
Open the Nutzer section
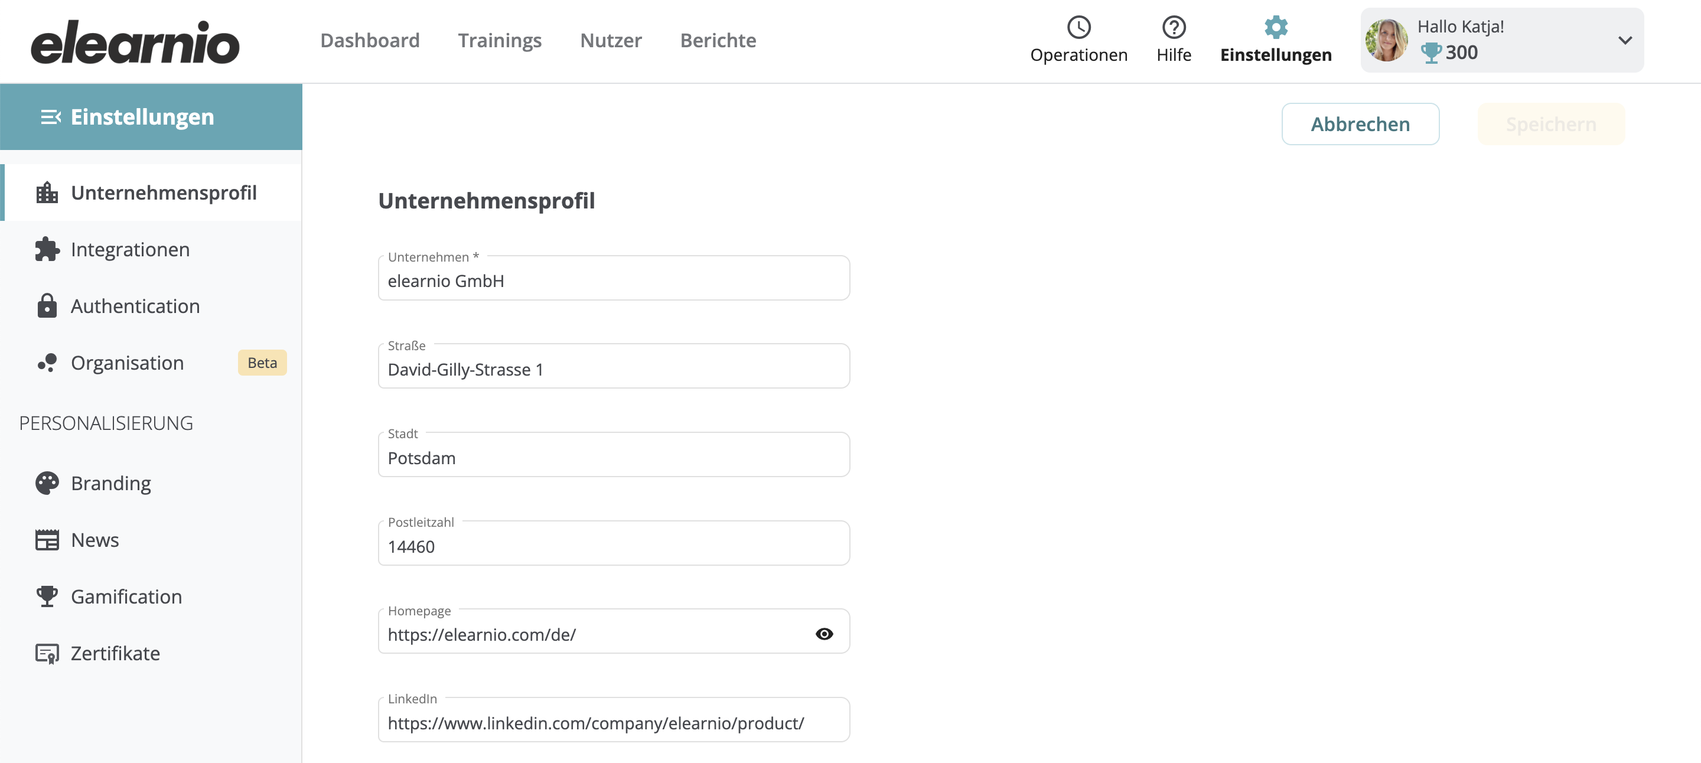[611, 40]
